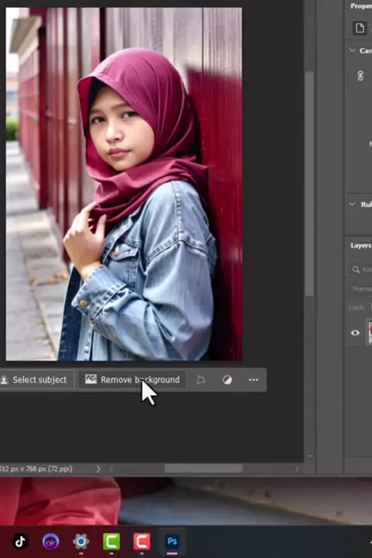Open TikTok from the taskbar
The height and width of the screenshot is (558, 372).
coord(20,542)
